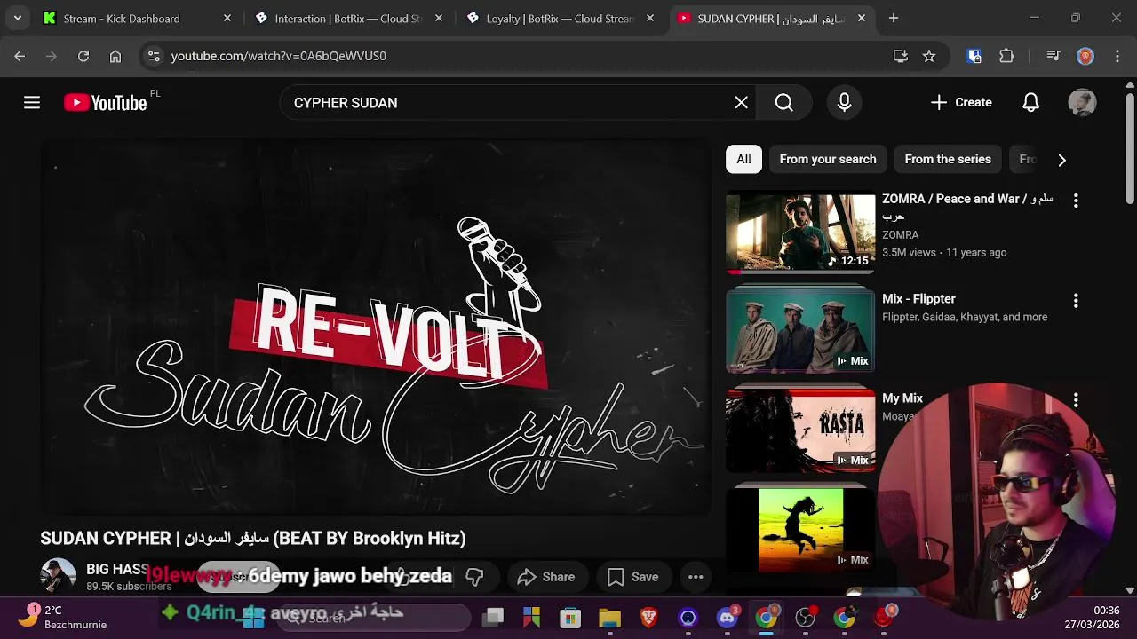Go to the YouTube home logo
The image size is (1137, 639).
[x=105, y=103]
